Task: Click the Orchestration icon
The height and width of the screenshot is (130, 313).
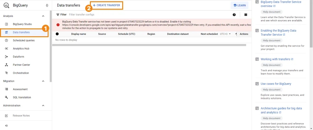Action: tap(6, 73)
